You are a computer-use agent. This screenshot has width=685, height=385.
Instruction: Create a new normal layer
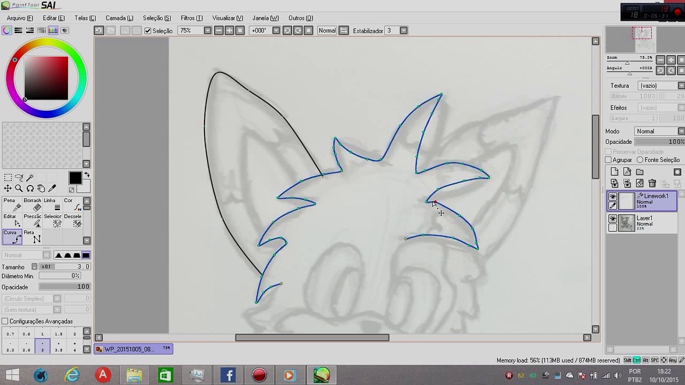[614, 172]
